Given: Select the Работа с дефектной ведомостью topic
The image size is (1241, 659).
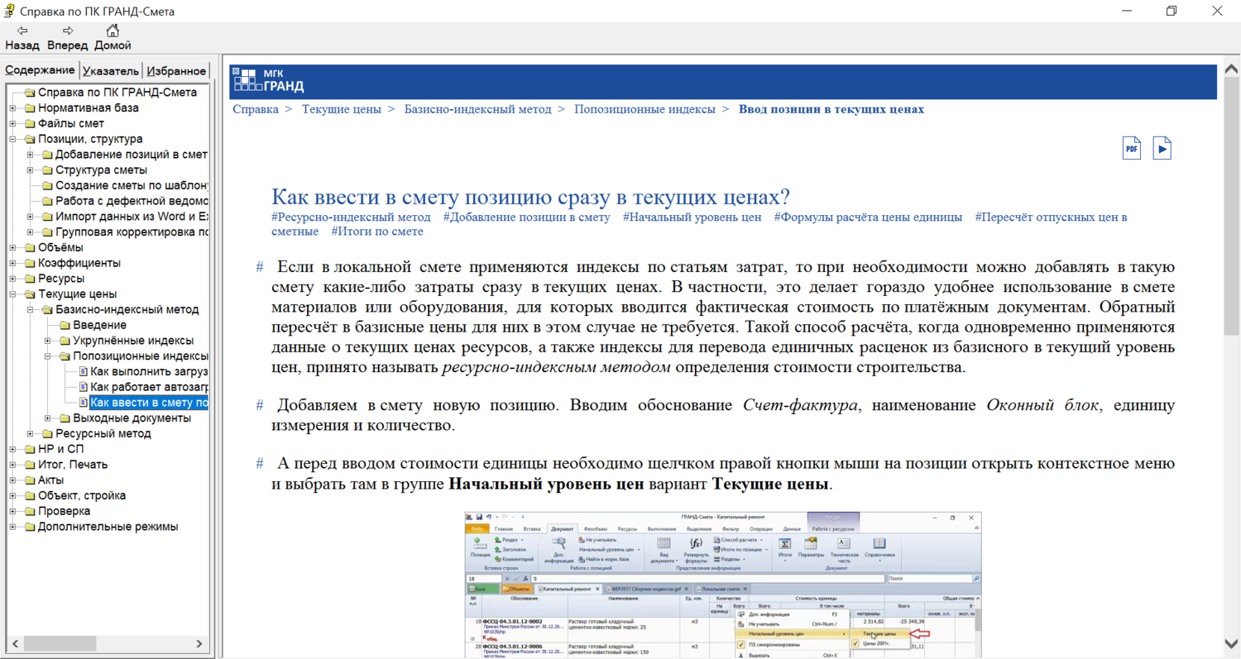Looking at the screenshot, I should click(132, 201).
